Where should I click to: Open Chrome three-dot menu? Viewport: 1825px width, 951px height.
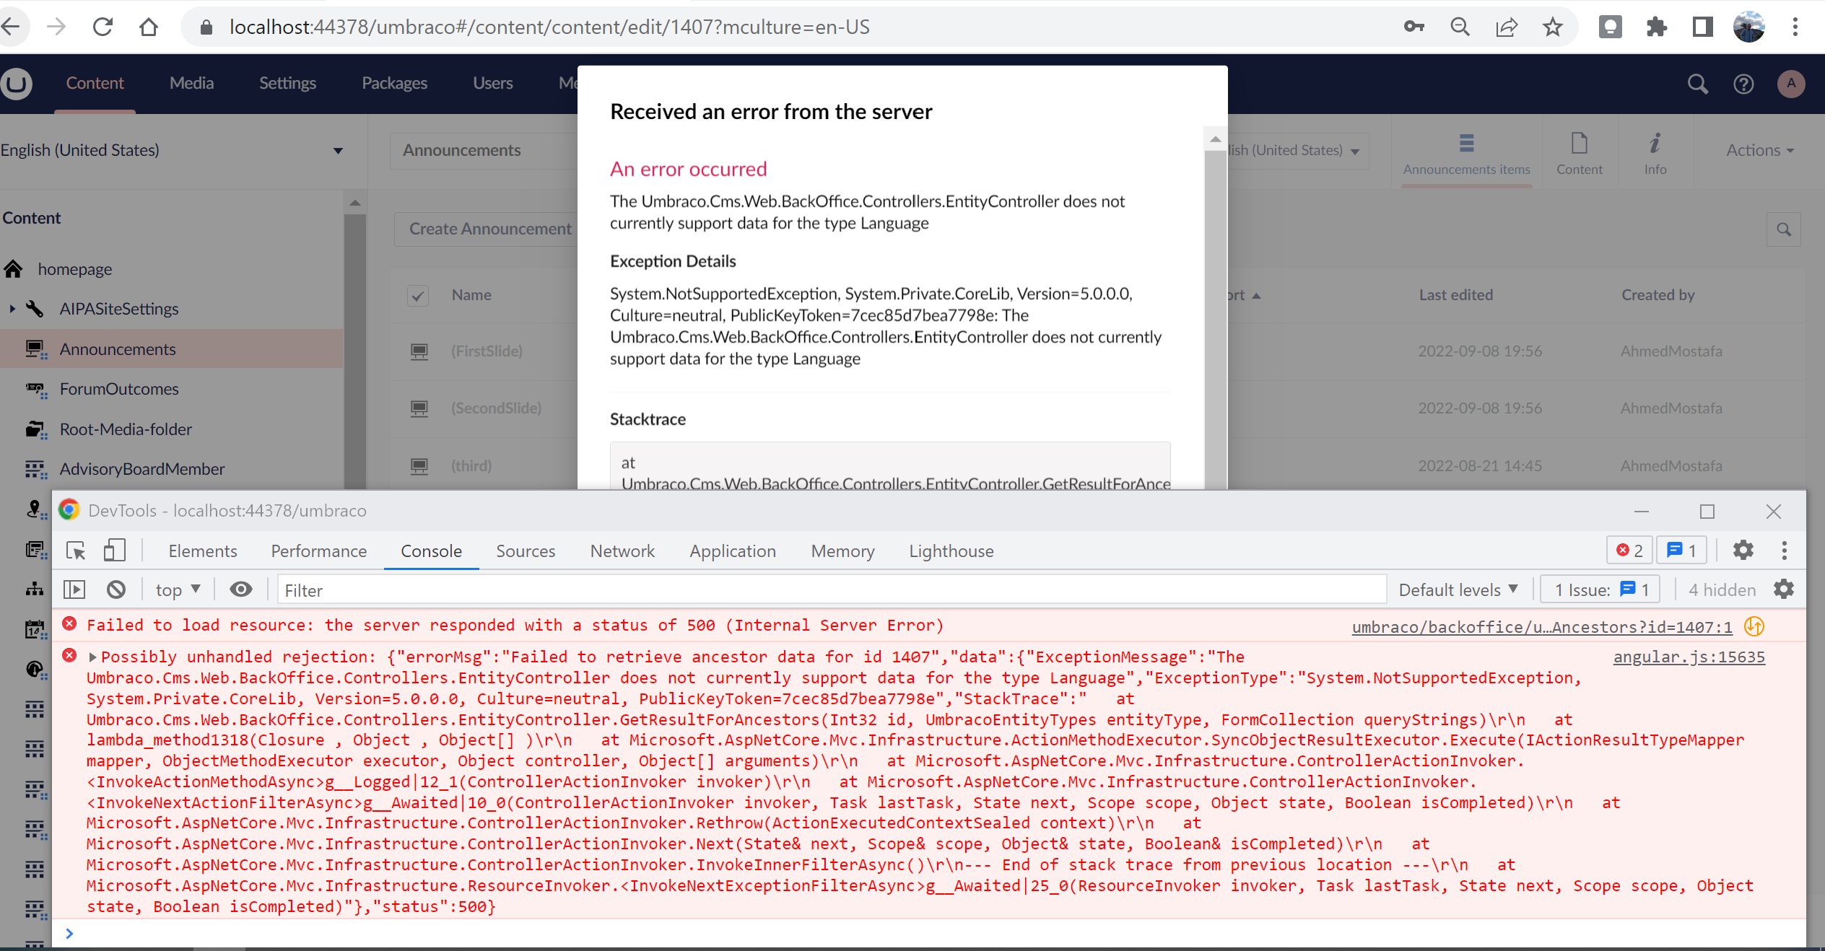[1795, 27]
